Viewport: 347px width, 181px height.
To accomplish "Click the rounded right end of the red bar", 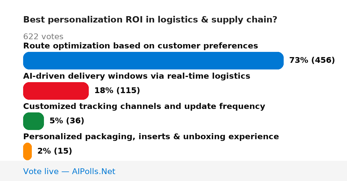I will click(x=85, y=91).
